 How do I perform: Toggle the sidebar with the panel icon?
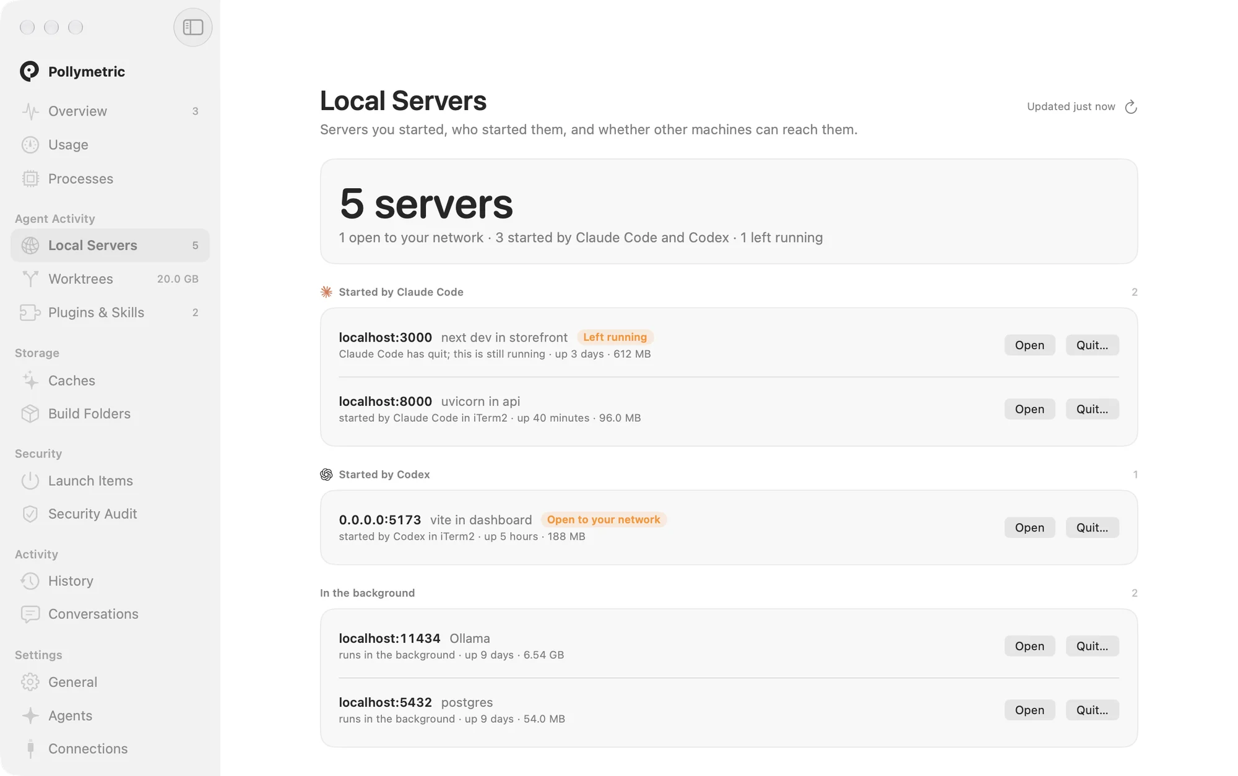coord(193,27)
